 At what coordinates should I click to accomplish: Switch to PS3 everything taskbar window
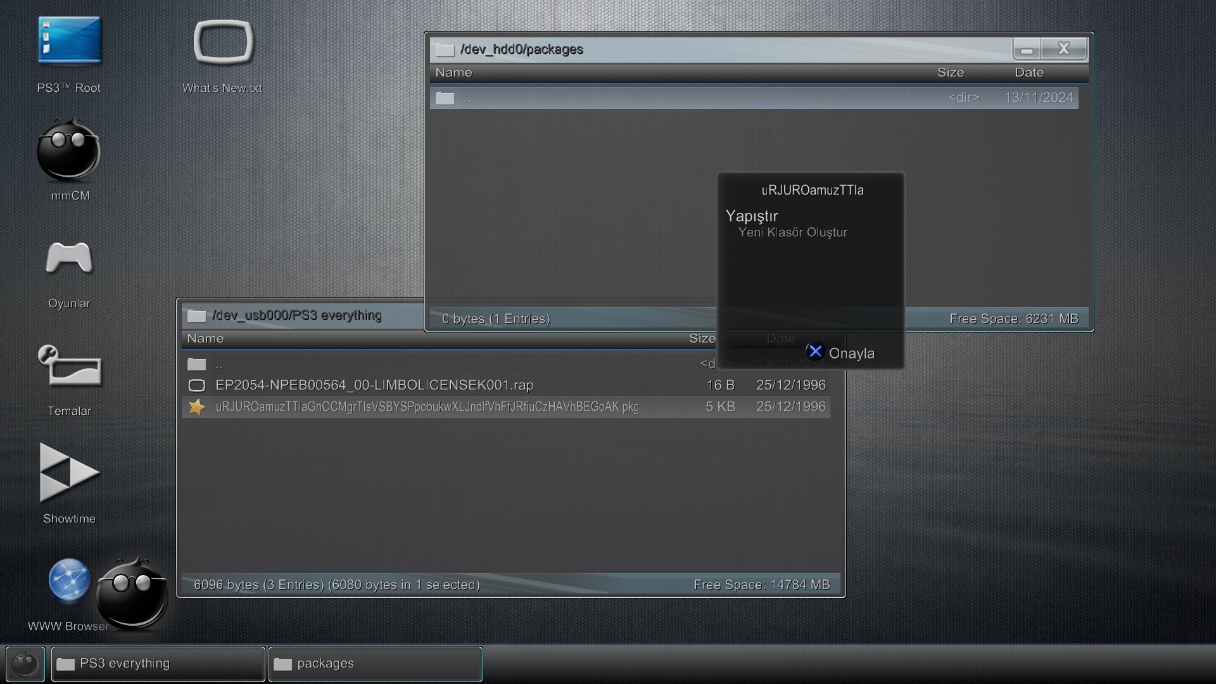pyautogui.click(x=158, y=664)
